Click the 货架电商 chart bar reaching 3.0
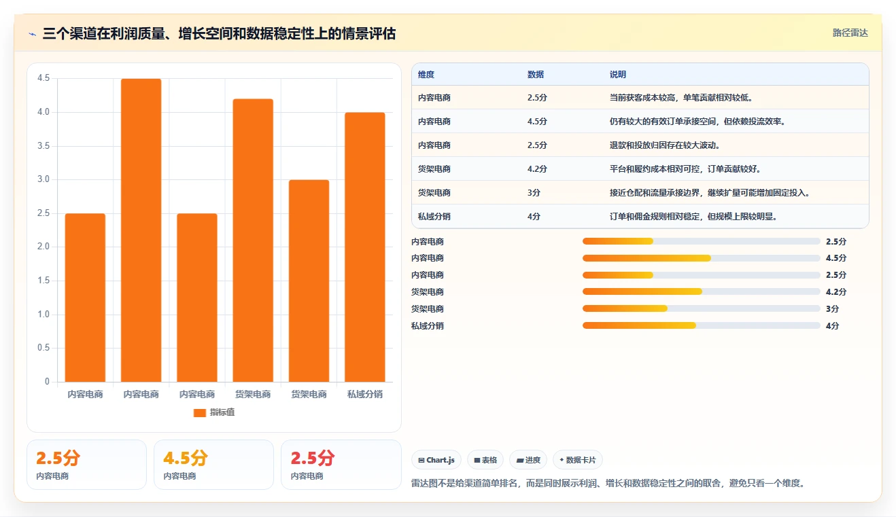Image resolution: width=896 pixels, height=517 pixels. click(309, 281)
